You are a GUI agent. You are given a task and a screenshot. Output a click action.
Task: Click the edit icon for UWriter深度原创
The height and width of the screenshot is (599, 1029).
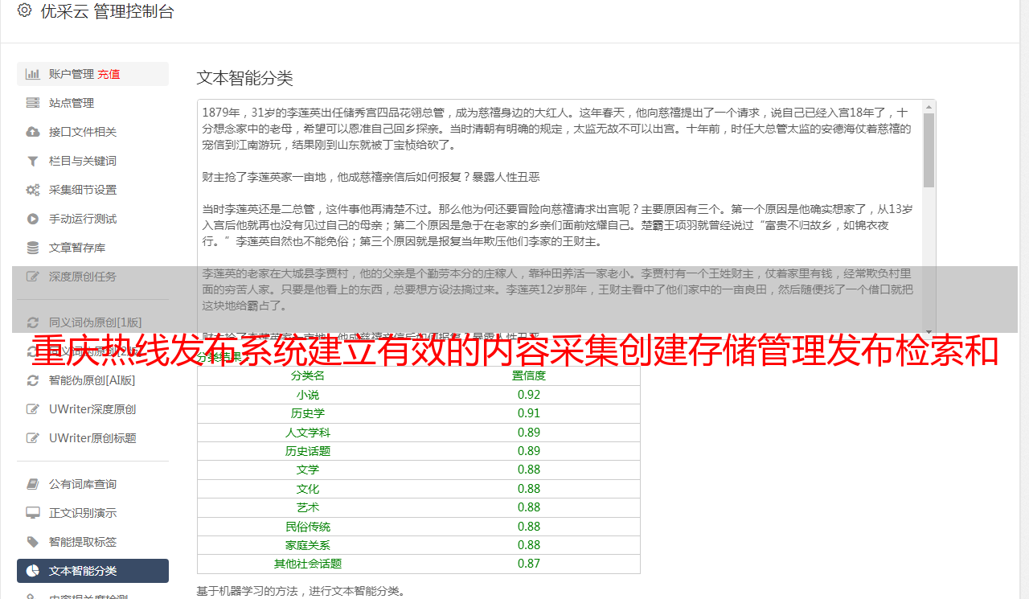pyautogui.click(x=33, y=409)
